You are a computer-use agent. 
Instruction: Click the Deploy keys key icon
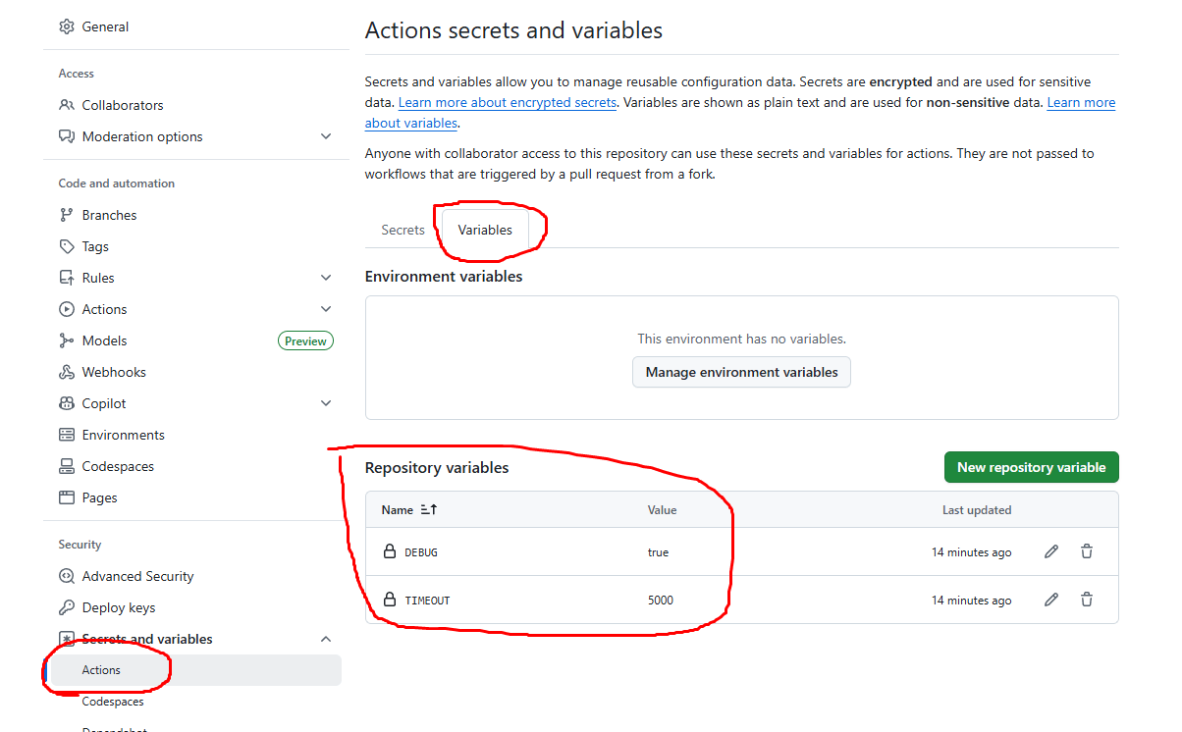67,607
